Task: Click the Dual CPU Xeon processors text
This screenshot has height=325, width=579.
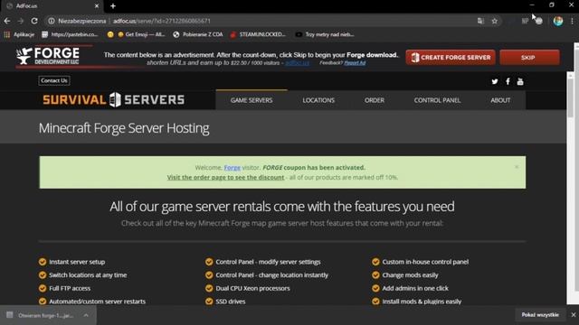Action: tap(252, 288)
